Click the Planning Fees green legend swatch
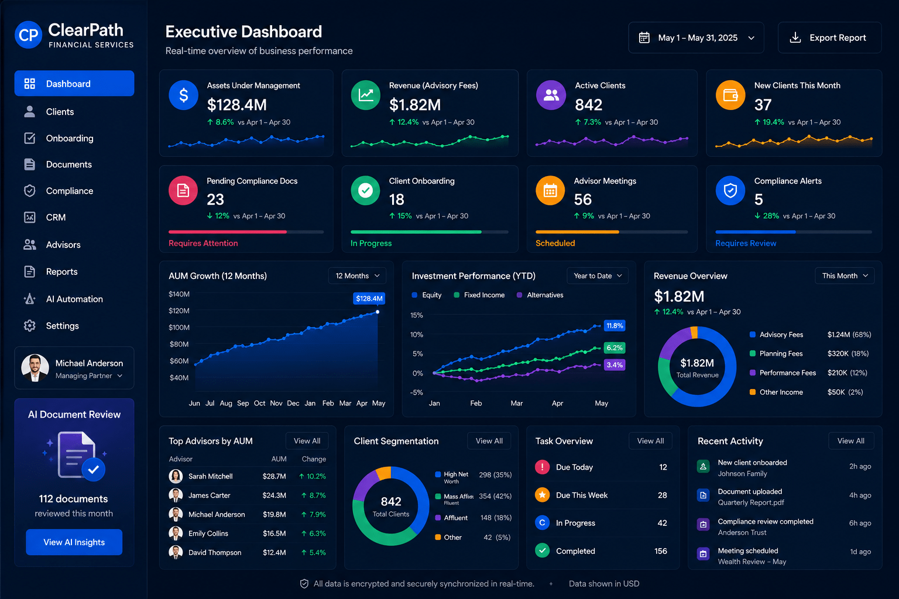 click(x=753, y=353)
